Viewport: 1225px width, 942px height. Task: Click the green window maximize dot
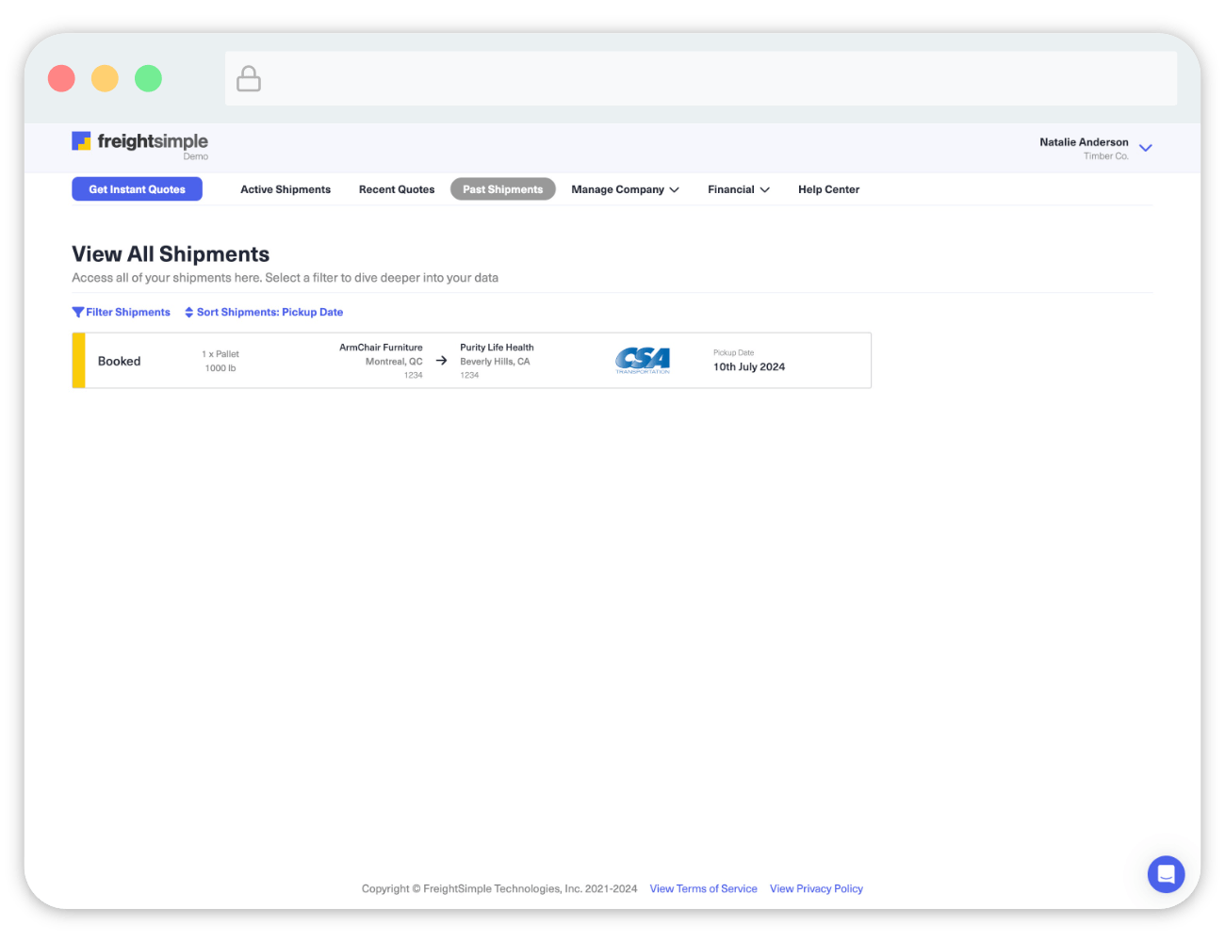click(148, 78)
